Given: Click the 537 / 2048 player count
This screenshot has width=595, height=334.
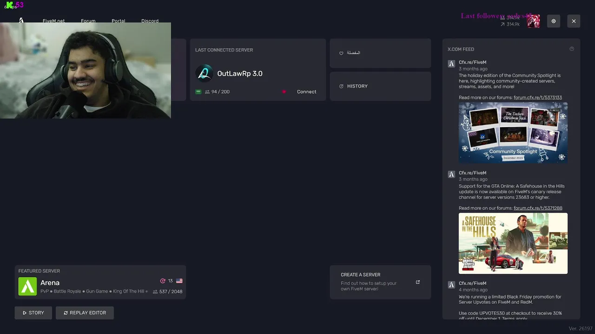Looking at the screenshot, I should point(171,292).
